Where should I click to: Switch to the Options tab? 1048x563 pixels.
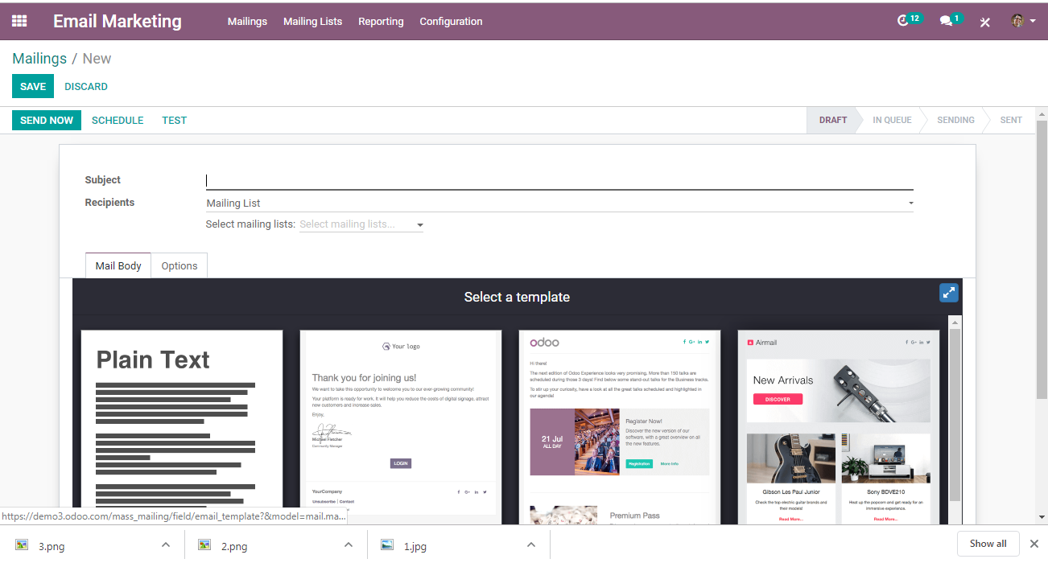[x=179, y=265]
